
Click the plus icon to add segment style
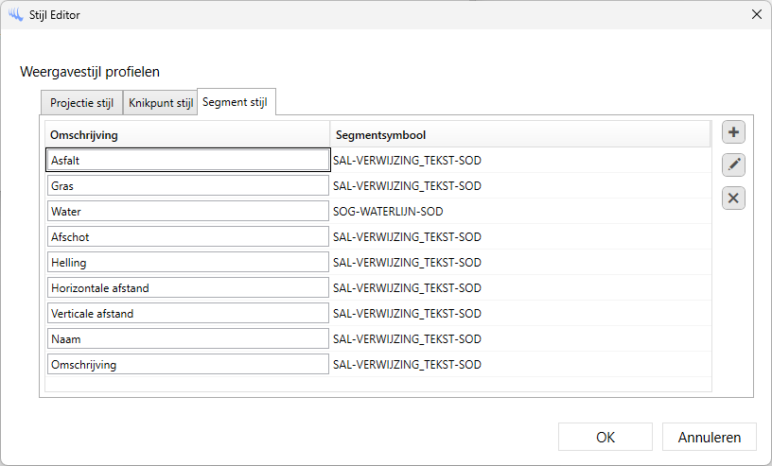(x=733, y=132)
